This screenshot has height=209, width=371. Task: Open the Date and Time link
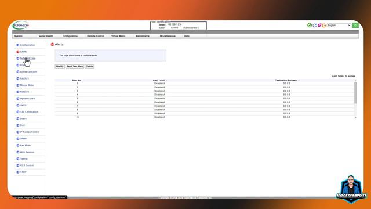click(x=28, y=58)
